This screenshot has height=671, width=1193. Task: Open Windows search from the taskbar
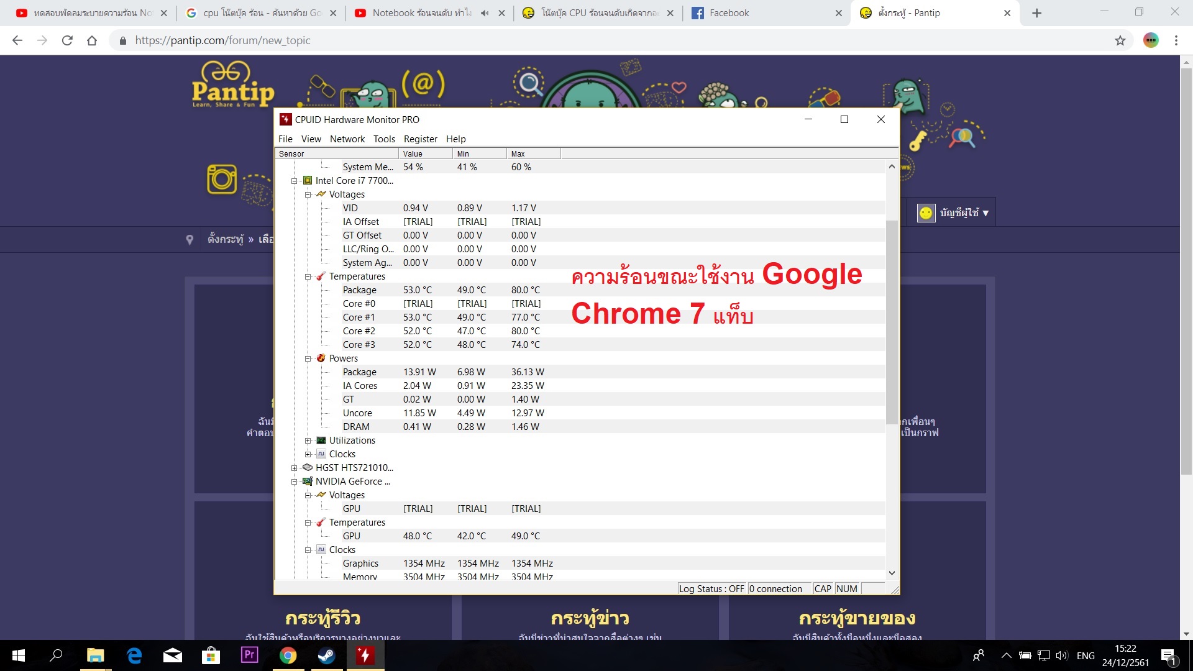56,655
